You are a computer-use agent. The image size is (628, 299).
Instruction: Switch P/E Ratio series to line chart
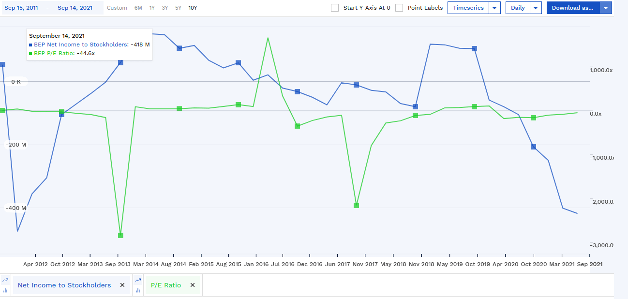tap(138, 280)
